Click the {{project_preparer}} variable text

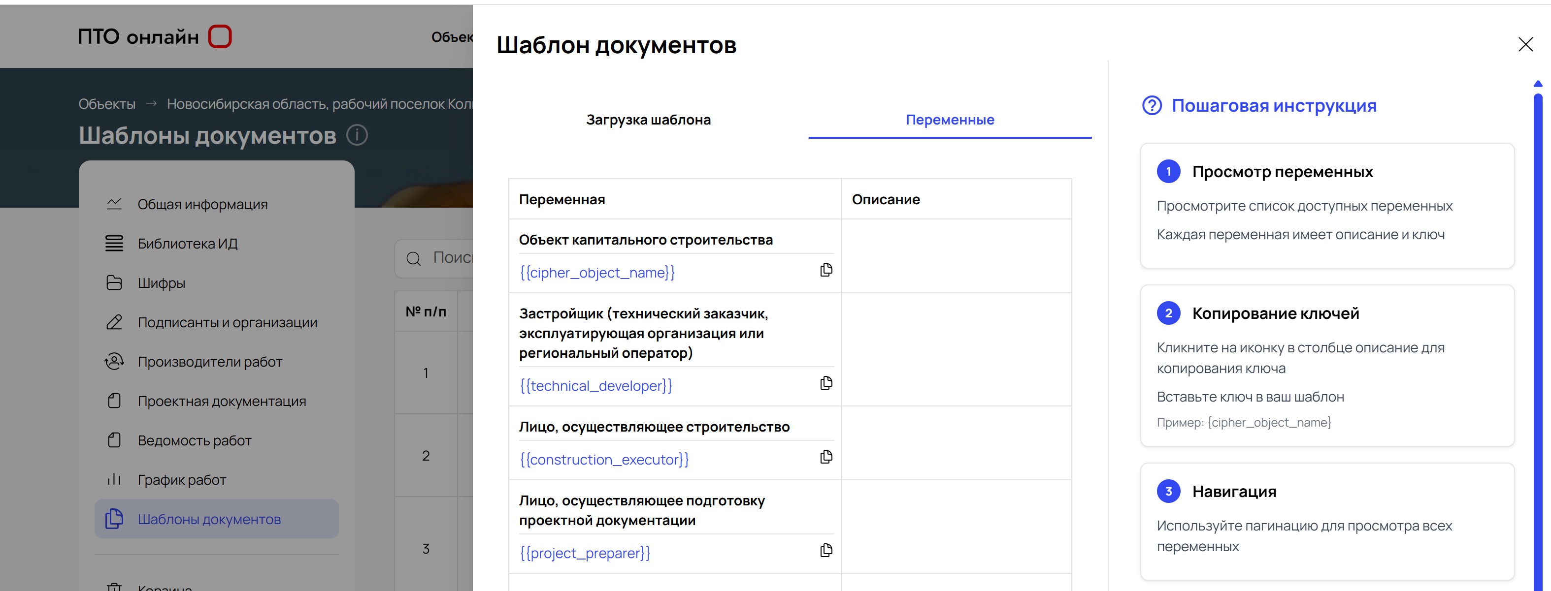(x=585, y=553)
